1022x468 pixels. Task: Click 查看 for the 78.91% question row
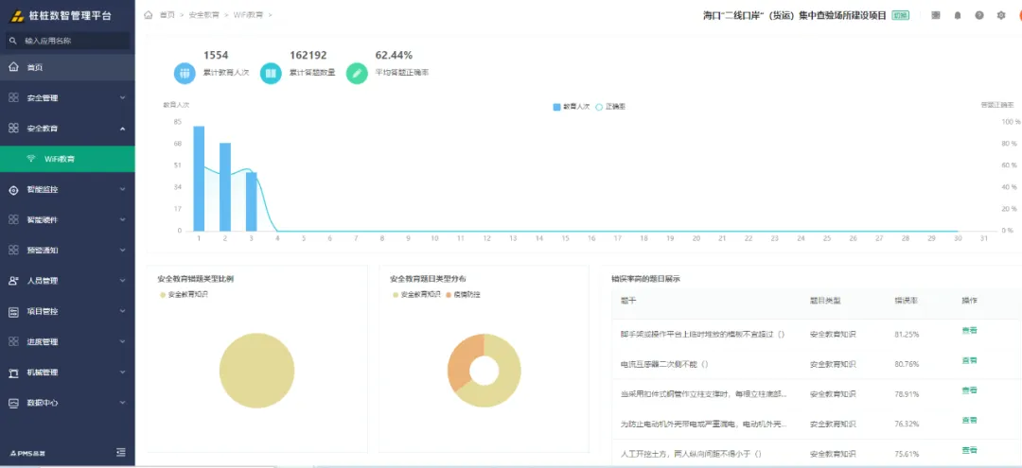coord(969,390)
